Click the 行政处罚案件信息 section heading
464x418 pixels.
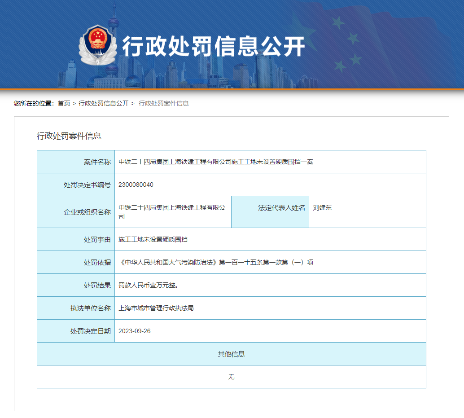coord(69,136)
